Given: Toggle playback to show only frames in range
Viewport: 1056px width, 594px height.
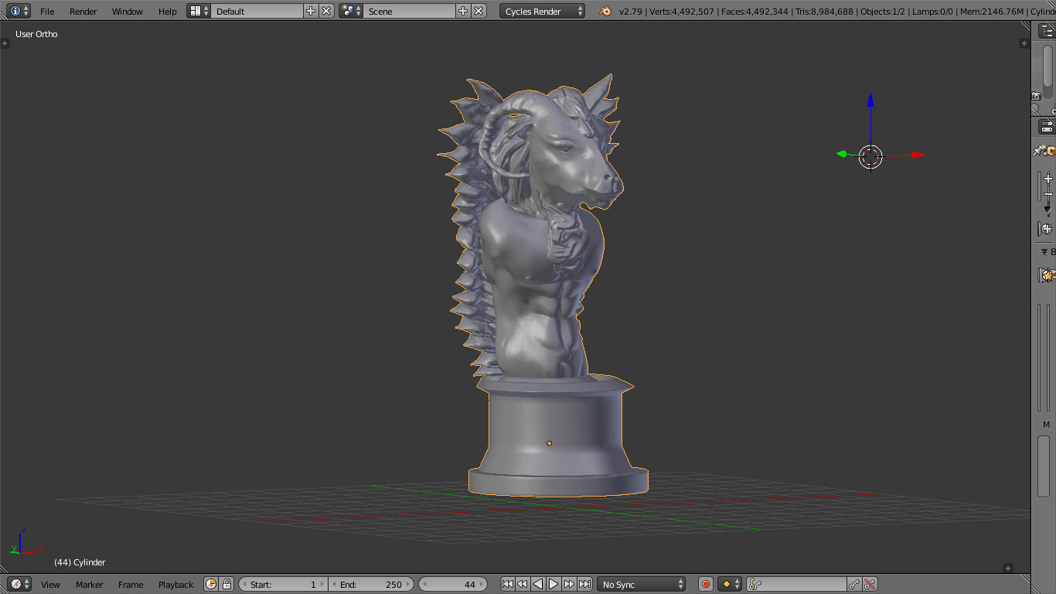Looking at the screenshot, I should 210,584.
